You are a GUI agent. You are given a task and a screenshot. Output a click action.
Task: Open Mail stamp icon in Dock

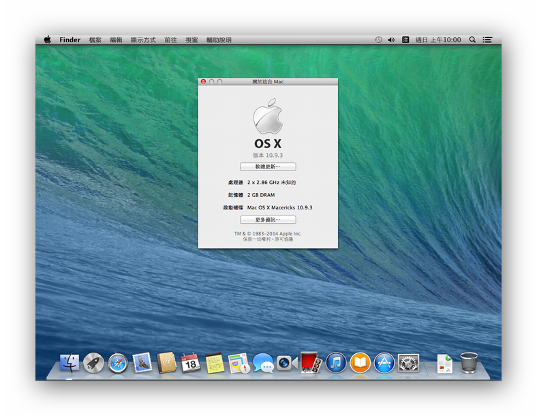142,363
